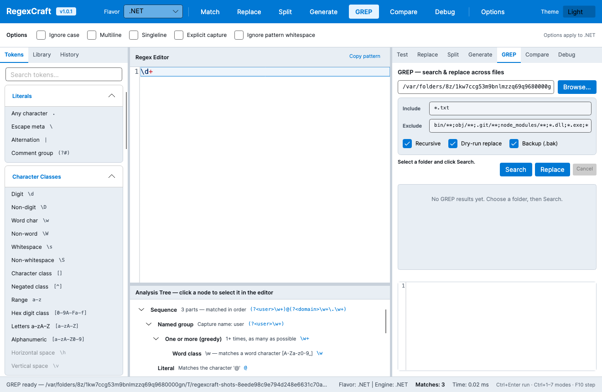
Task: Click the Copy pattern link
Action: (x=365, y=56)
